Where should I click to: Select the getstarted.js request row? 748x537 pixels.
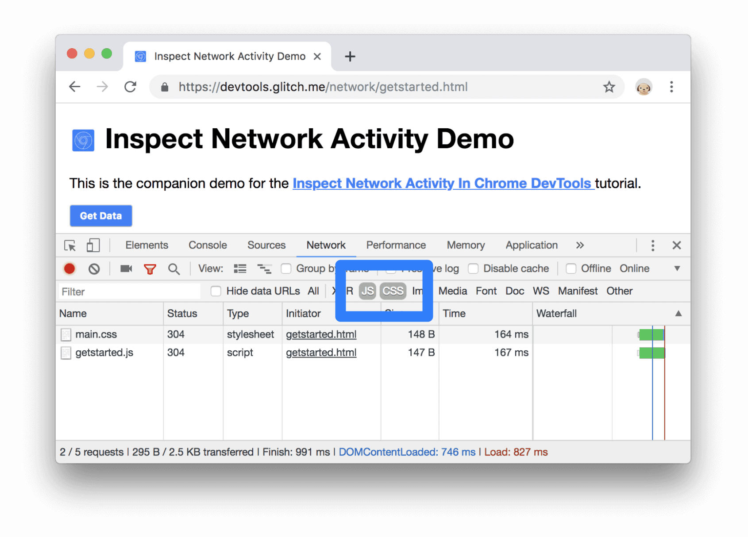tap(373, 353)
